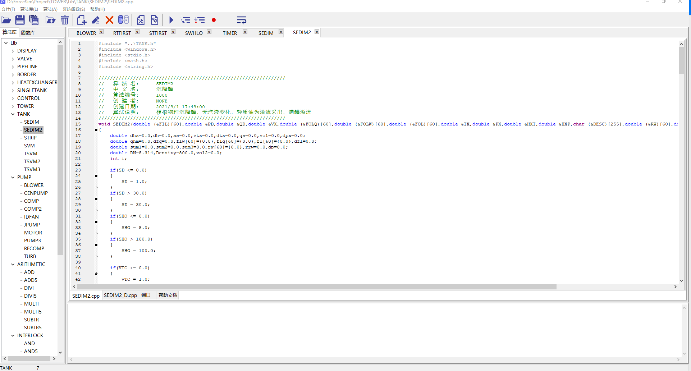This screenshot has height=371, width=691.
Task: Expand the DISPLAY library folder
Action: pyautogui.click(x=13, y=51)
